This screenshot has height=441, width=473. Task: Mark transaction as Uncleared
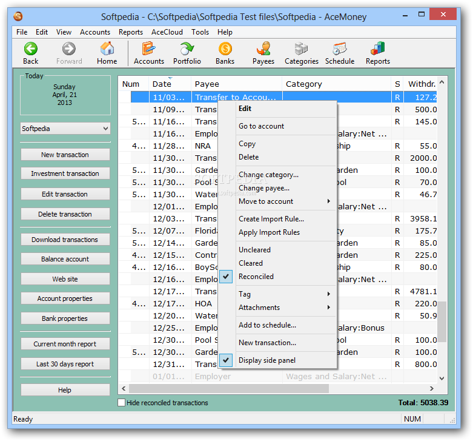point(277,250)
